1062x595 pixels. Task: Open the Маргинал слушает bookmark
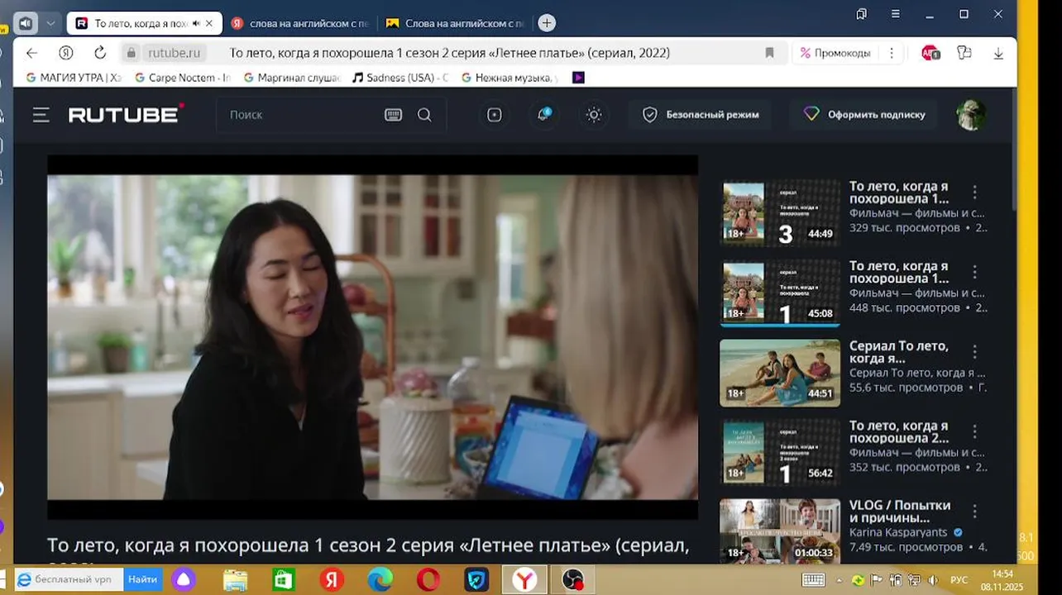point(292,77)
